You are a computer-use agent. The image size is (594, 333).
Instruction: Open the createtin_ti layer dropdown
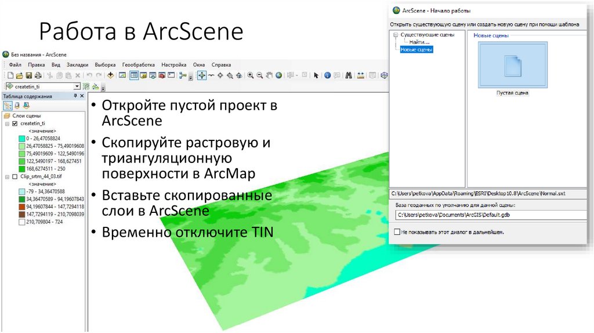click(77, 86)
